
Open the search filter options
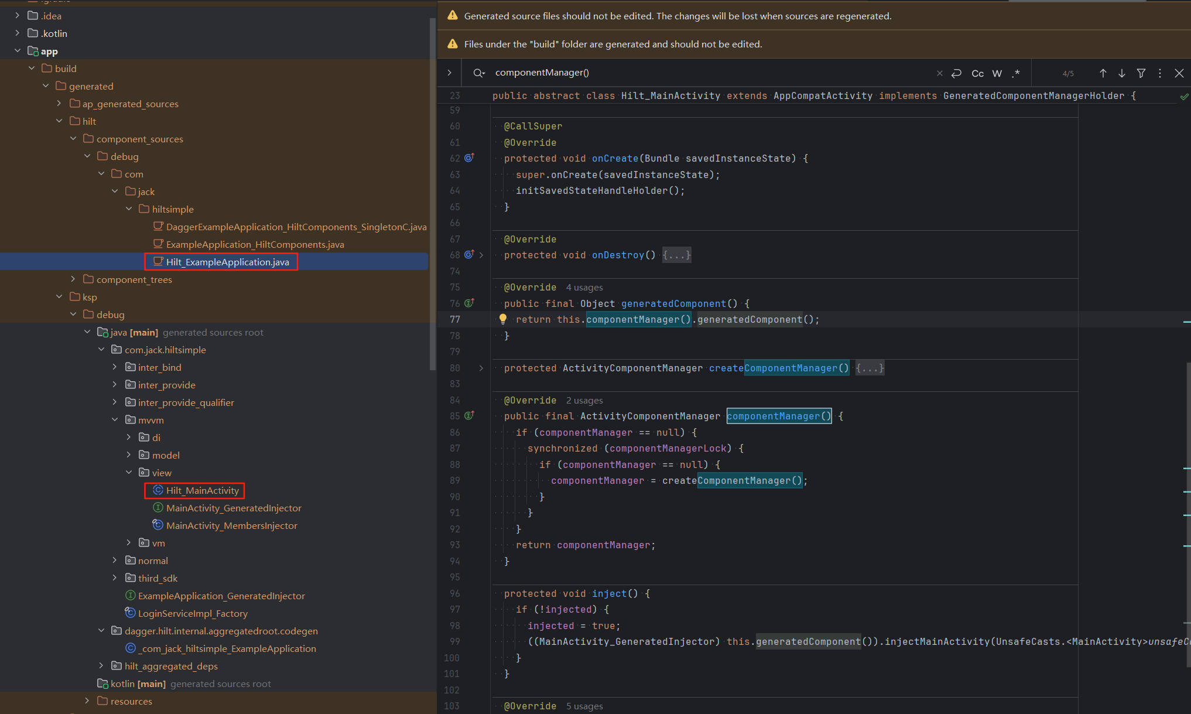pos(1141,73)
